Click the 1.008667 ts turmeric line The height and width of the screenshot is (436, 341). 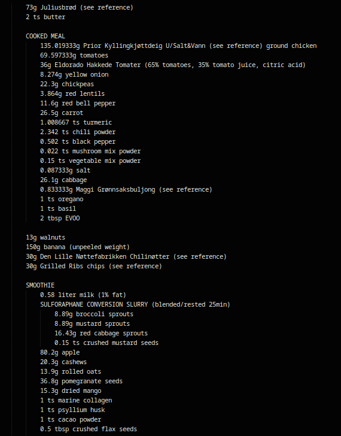(x=76, y=123)
